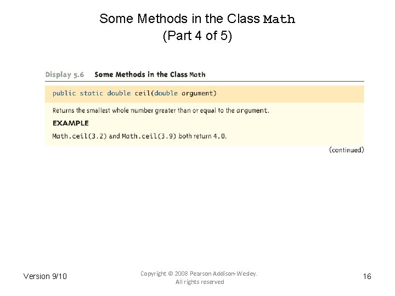This screenshot has width=395, height=296.
Task: Click the "Version 9/10" footer text
Action: click(45, 276)
